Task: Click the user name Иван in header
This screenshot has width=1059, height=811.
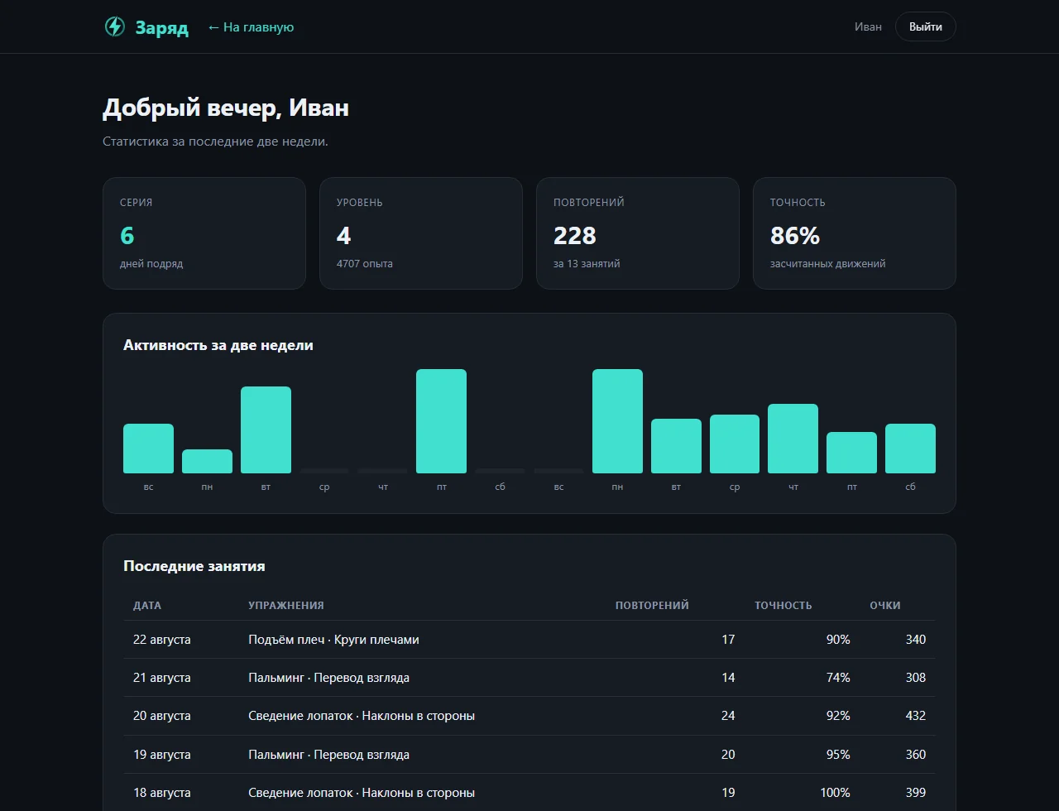Action: (868, 26)
